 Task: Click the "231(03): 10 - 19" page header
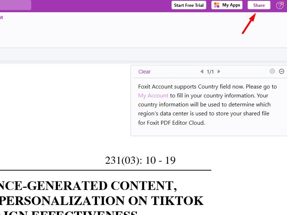[x=140, y=160]
